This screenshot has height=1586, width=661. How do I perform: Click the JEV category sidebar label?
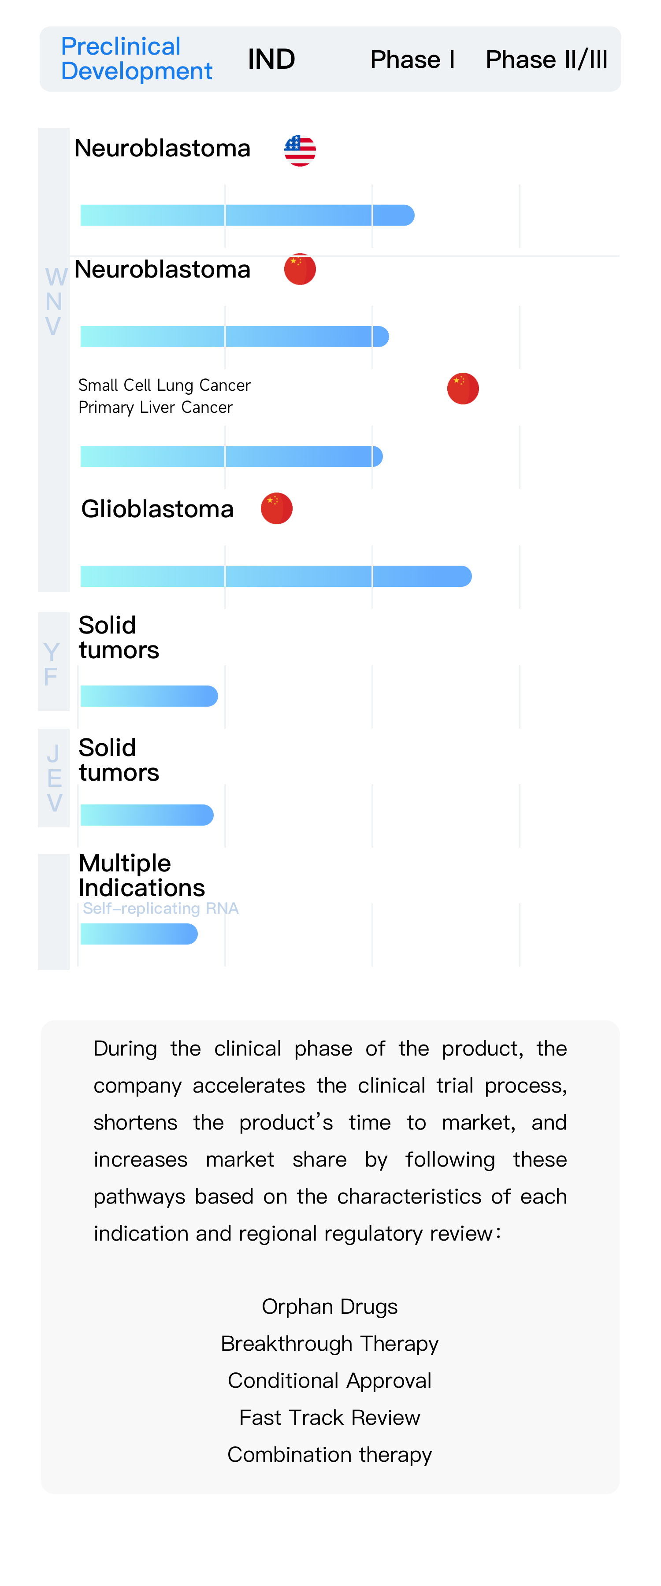click(x=54, y=778)
